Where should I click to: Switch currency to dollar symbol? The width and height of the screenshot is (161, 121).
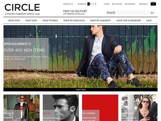(x=96, y=4)
